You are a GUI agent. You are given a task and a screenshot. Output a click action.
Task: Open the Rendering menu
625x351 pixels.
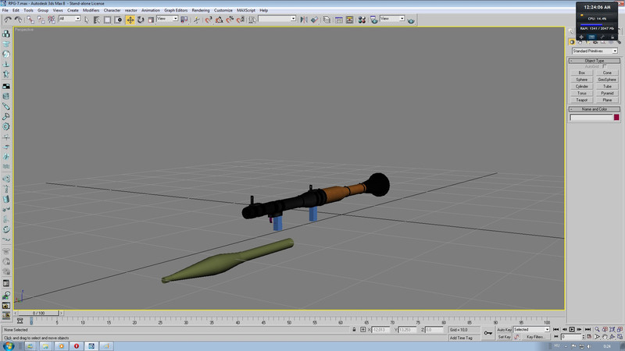point(199,10)
